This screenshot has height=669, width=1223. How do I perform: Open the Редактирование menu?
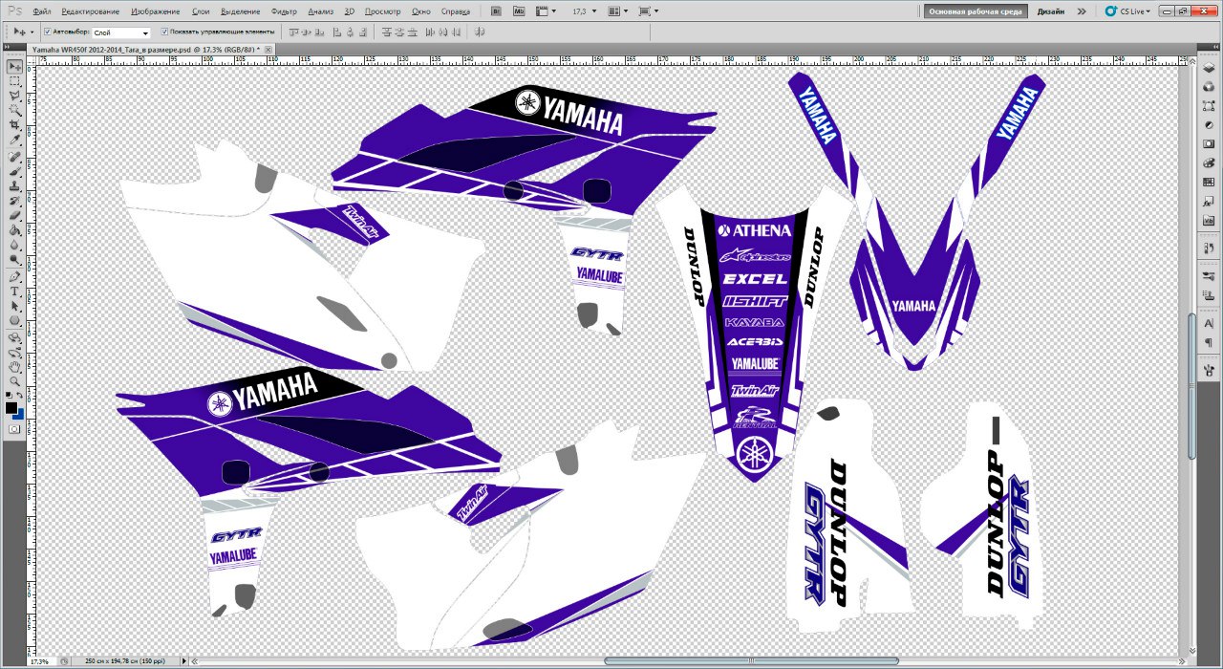(x=91, y=11)
